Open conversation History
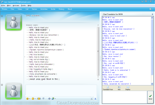This screenshot has height=105, width=155. [x=62, y=9]
